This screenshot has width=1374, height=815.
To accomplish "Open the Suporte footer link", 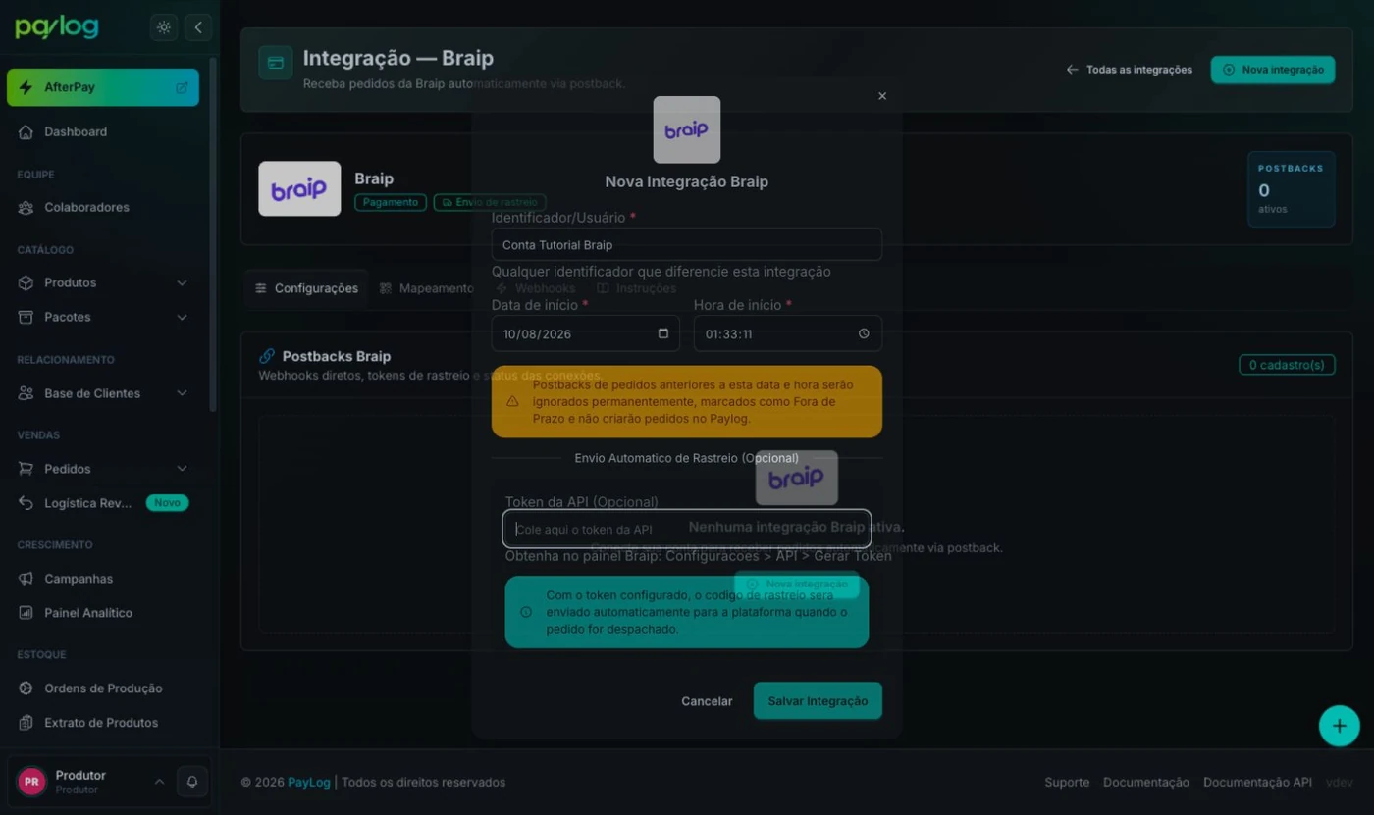I will tap(1067, 782).
